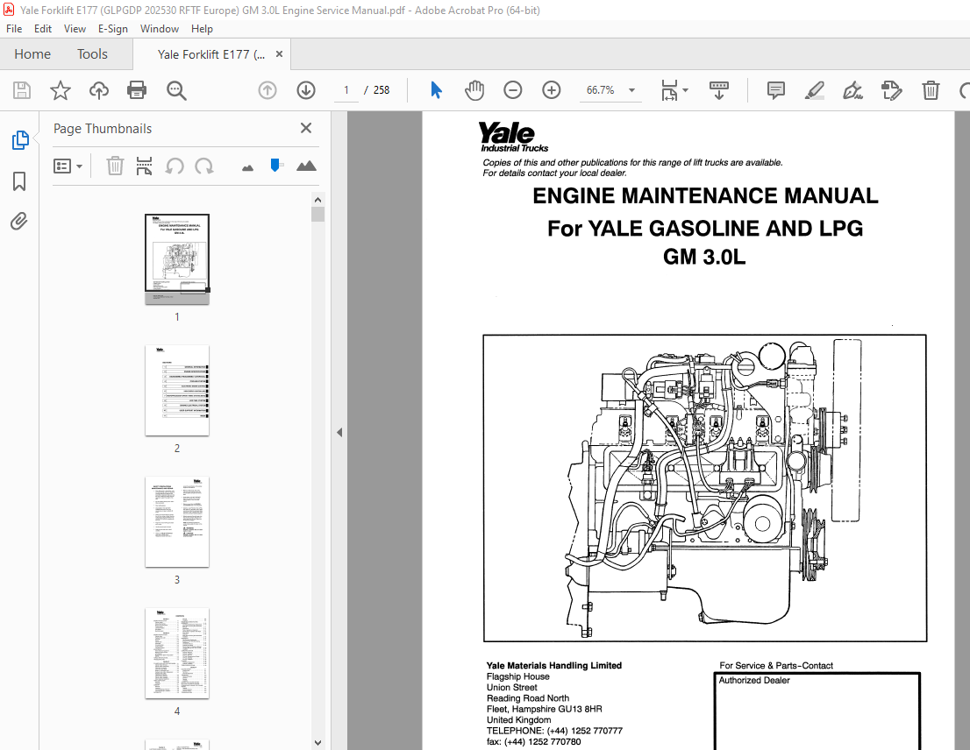The height and width of the screenshot is (750, 970).
Task: Open the Bookmarks sidebar panel
Action: coord(19,181)
